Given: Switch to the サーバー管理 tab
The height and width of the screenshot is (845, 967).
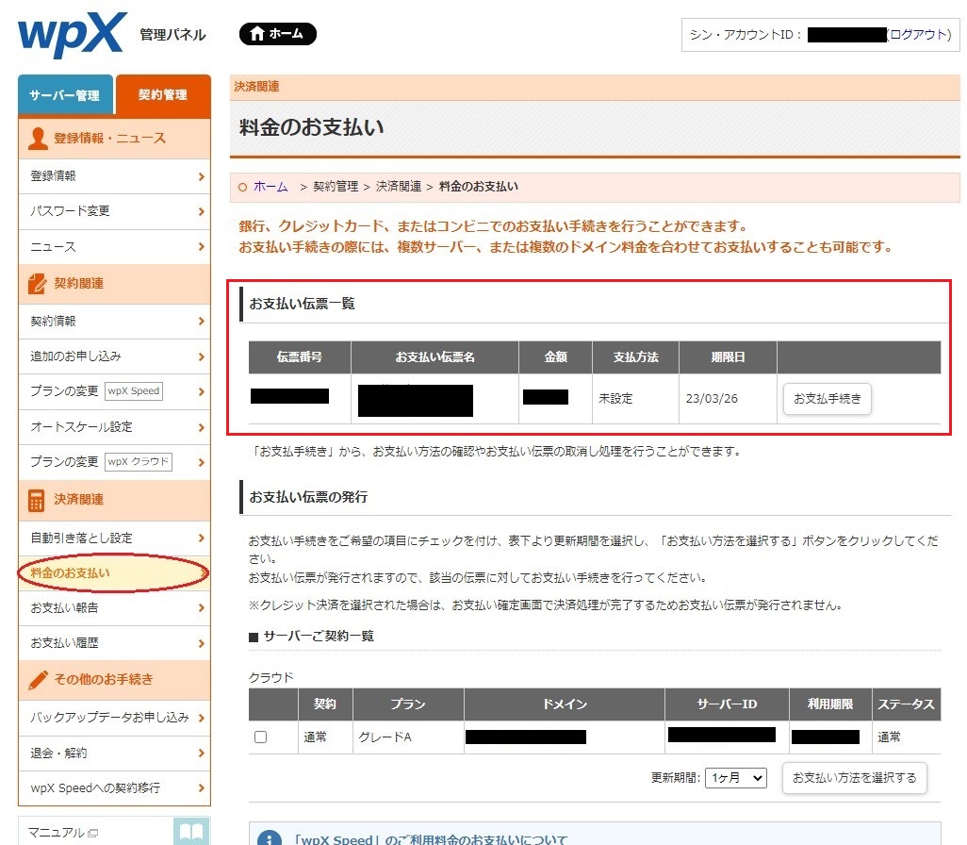Looking at the screenshot, I should coord(64,95).
